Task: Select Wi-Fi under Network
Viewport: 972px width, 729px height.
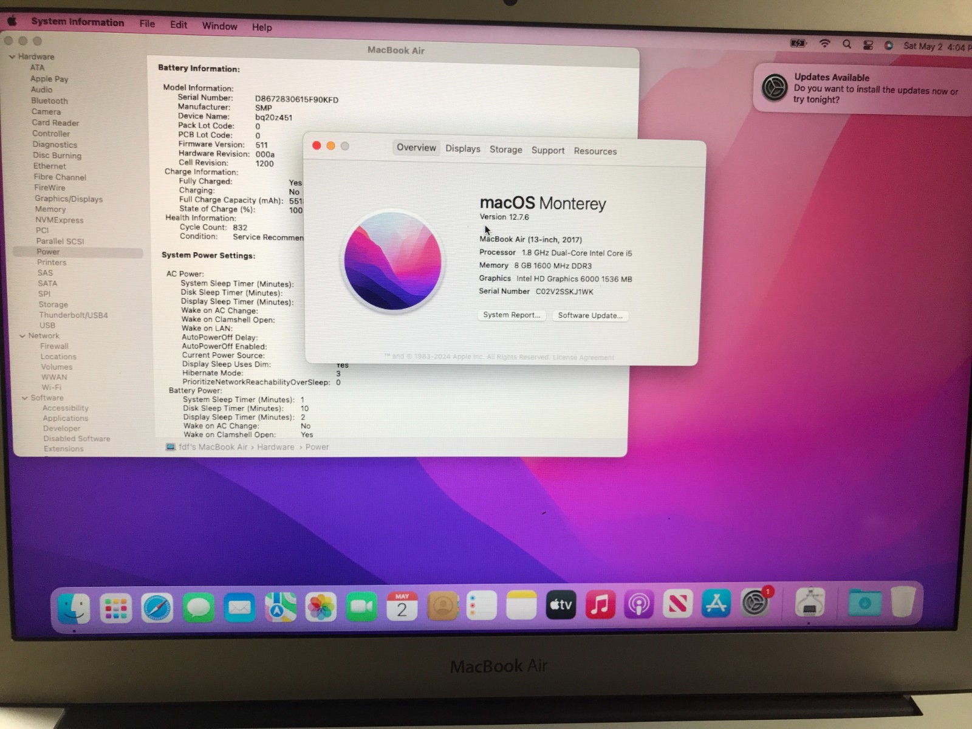Action: pyautogui.click(x=52, y=387)
